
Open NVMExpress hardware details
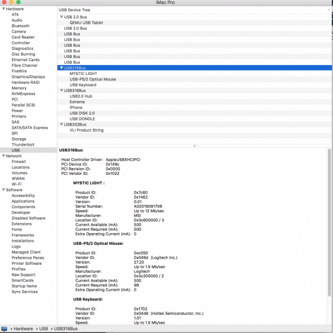click(23, 94)
